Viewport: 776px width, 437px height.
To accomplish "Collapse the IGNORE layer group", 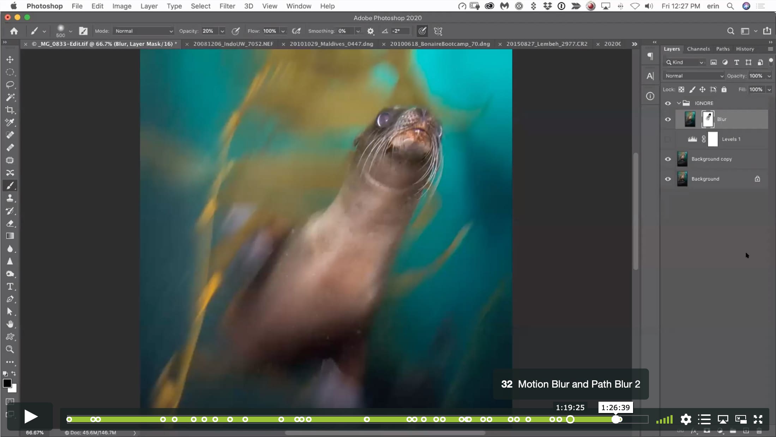I will (678, 103).
